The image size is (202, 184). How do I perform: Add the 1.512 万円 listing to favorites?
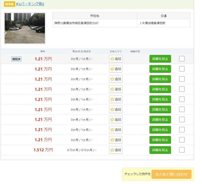116,150
